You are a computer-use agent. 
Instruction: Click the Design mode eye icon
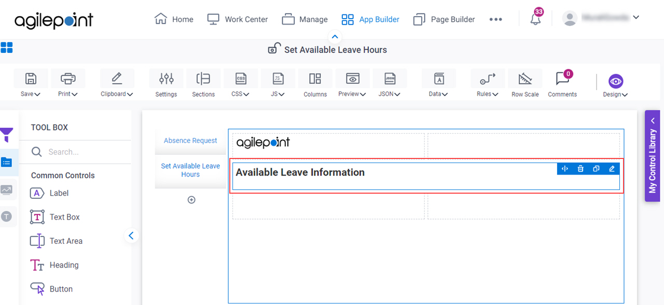coord(615,81)
